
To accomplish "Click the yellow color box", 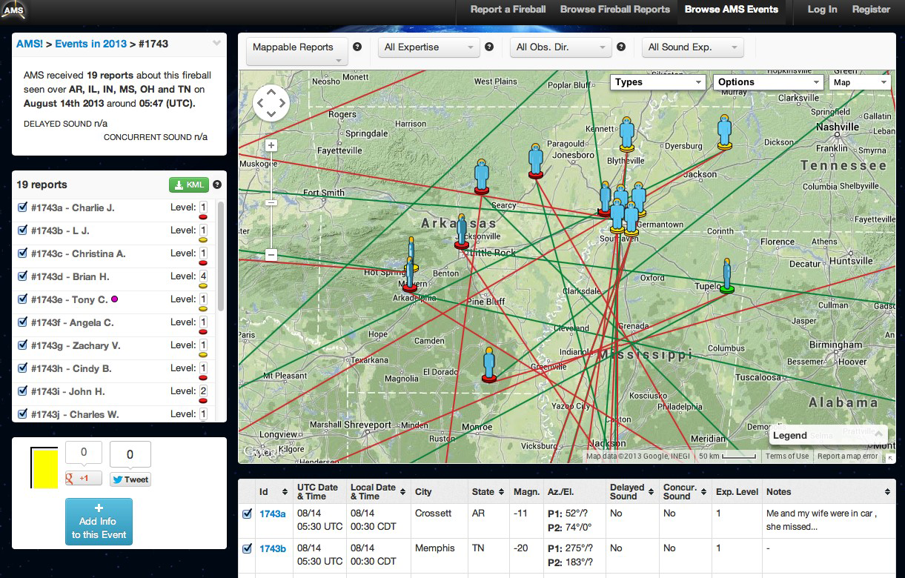I will [44, 467].
